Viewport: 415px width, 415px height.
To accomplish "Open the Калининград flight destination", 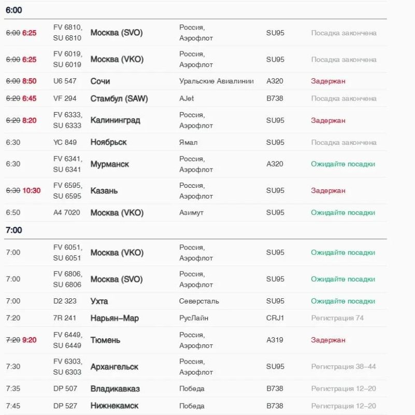I will point(115,120).
